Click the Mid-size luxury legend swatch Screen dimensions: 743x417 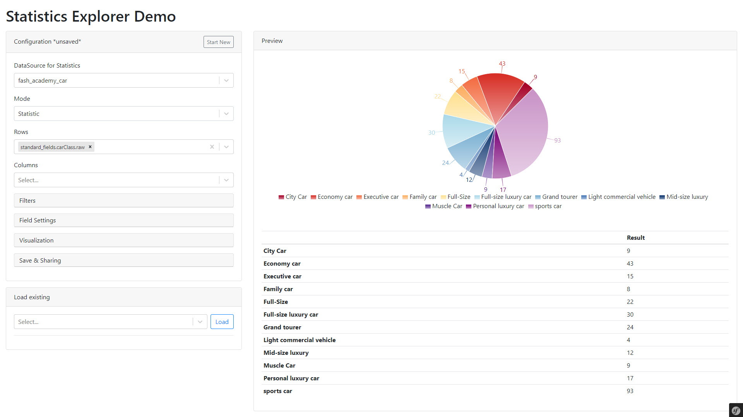(x=662, y=197)
